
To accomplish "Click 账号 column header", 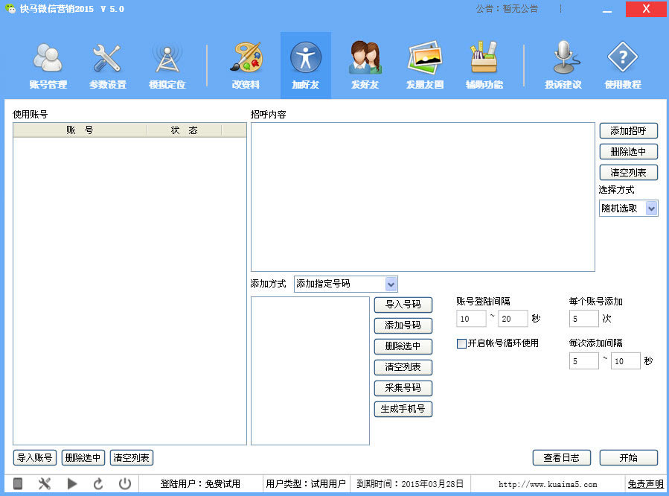I will point(80,130).
